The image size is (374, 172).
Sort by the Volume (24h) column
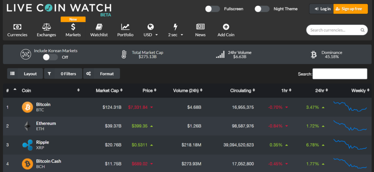coord(188,90)
